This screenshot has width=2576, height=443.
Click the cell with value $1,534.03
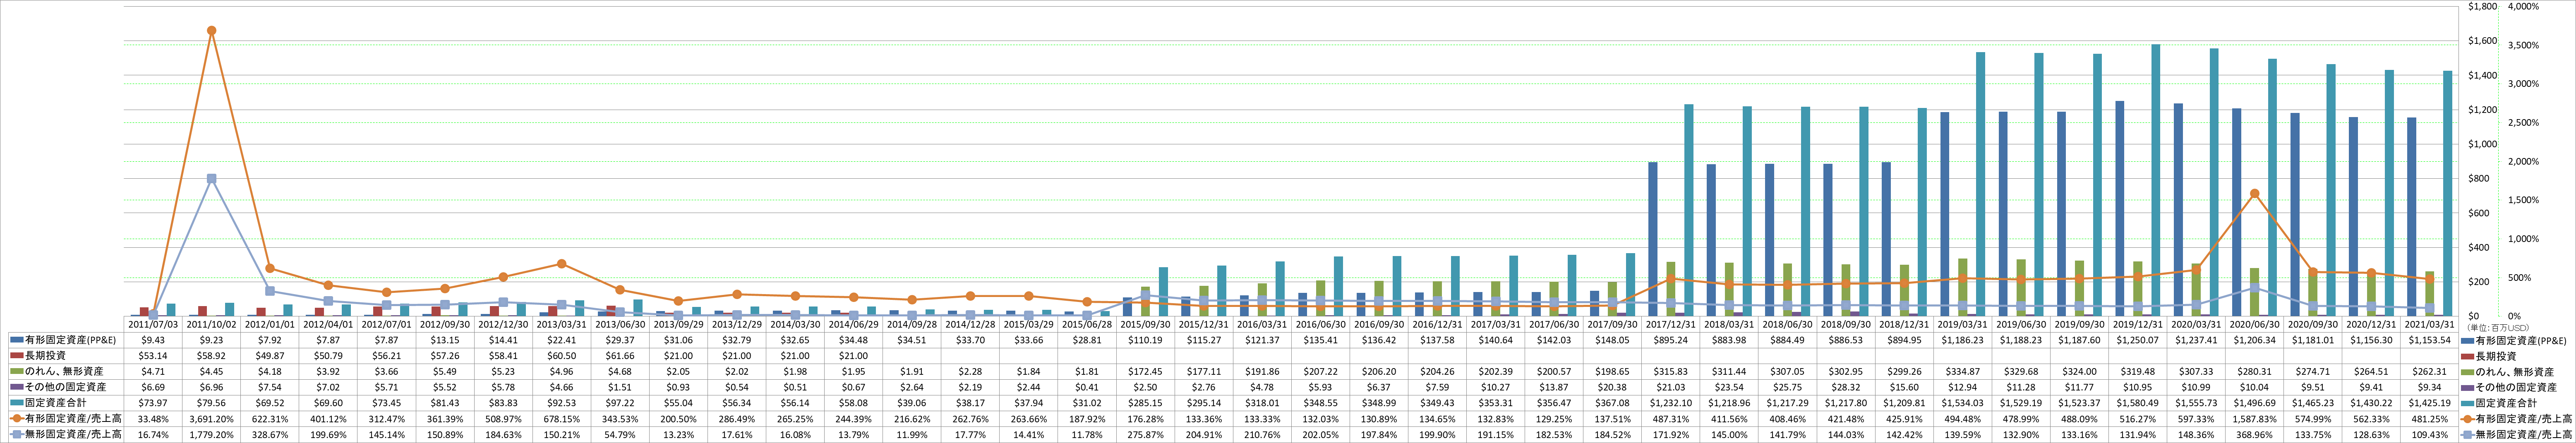click(1961, 403)
